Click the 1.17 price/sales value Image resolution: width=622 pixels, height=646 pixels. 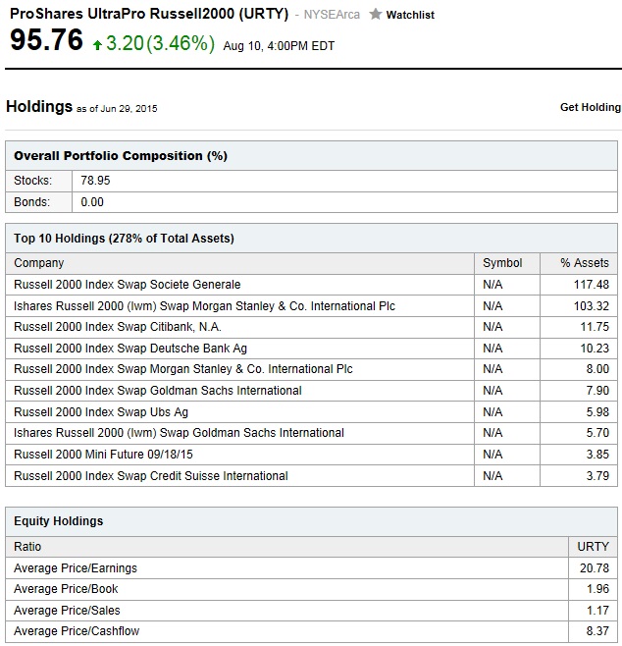click(597, 610)
